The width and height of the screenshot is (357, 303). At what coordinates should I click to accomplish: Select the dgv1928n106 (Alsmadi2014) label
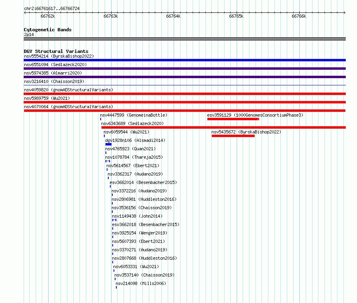tap(135, 140)
